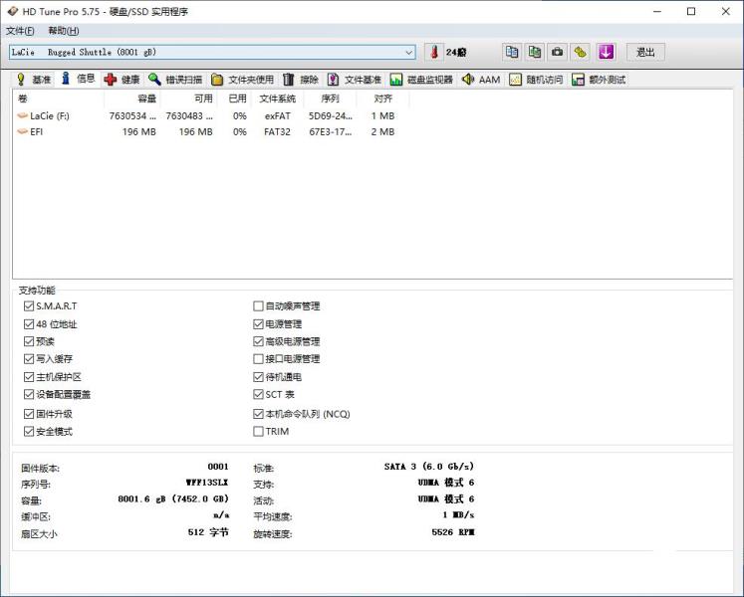Toggle the S.M.A.R.T checkbox
The width and height of the screenshot is (744, 597).
(x=29, y=306)
